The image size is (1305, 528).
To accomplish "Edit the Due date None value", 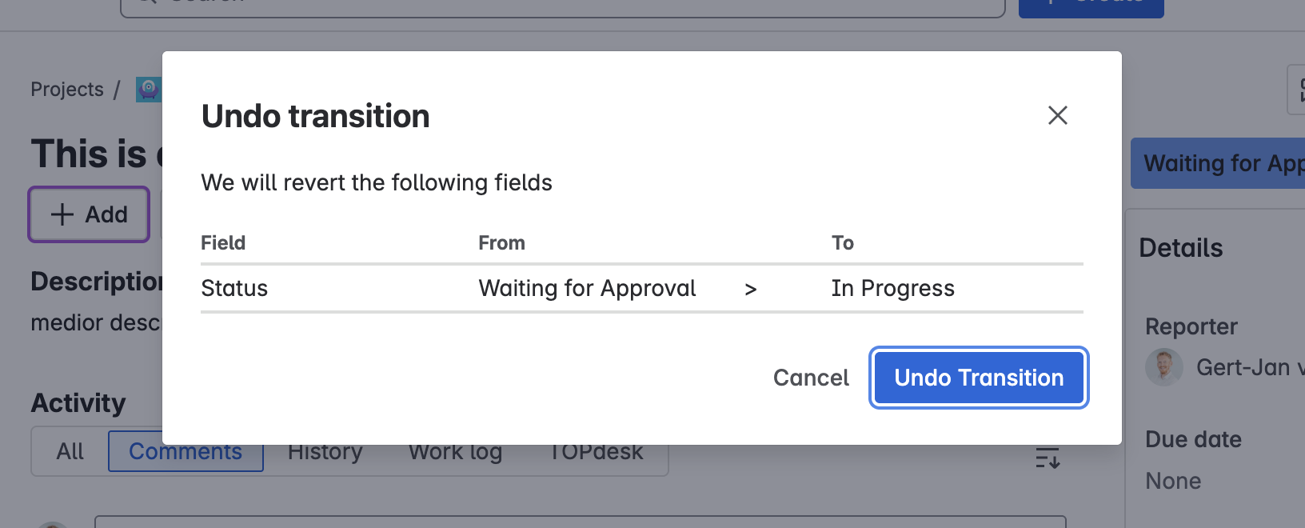I will pyautogui.click(x=1173, y=481).
